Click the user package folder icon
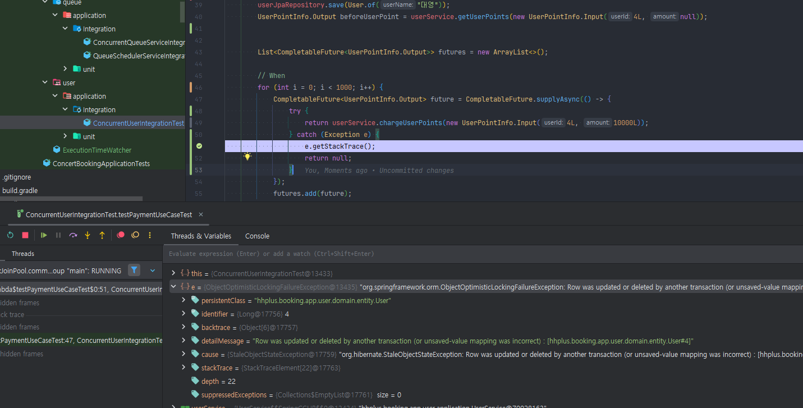 [57, 82]
